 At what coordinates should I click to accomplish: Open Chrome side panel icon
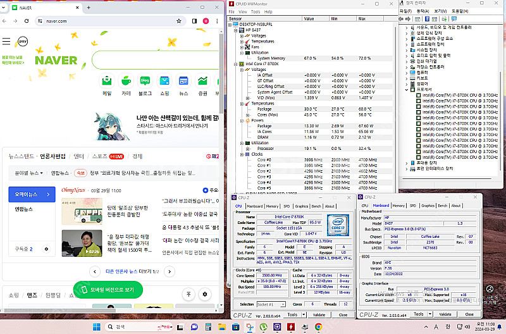(x=194, y=21)
